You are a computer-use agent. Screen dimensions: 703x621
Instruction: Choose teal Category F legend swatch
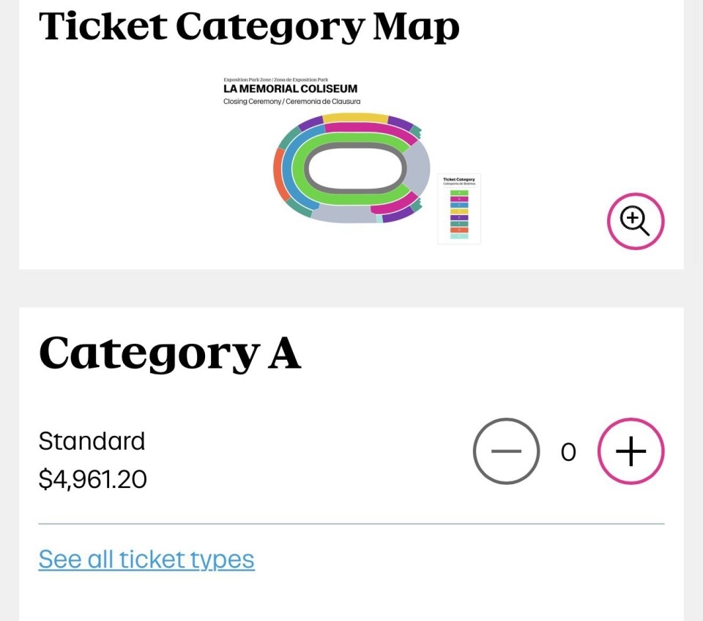(x=459, y=224)
